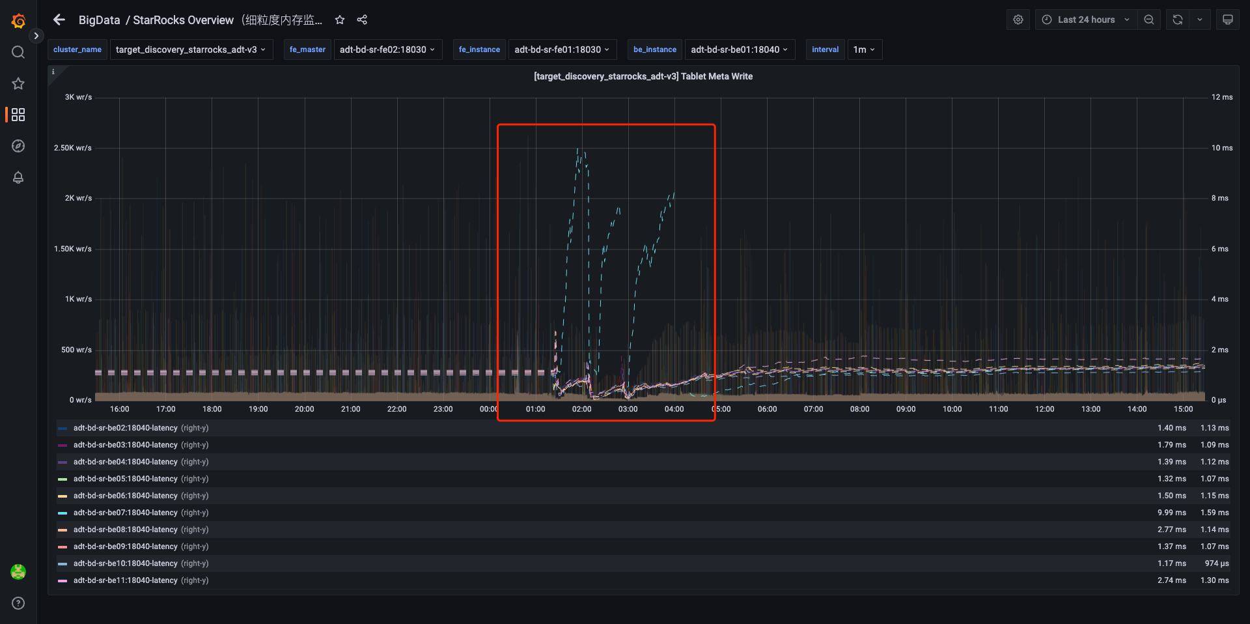Click the interval variable label
This screenshot has width=1250, height=624.
click(x=825, y=50)
